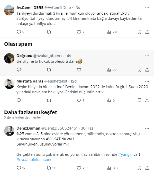Share Mustafa Karaş's tweet

pyautogui.click(x=147, y=100)
